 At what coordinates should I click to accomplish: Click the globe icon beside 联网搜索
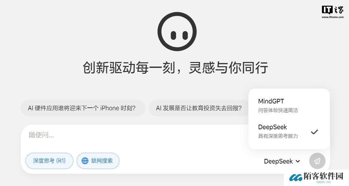[85, 161]
